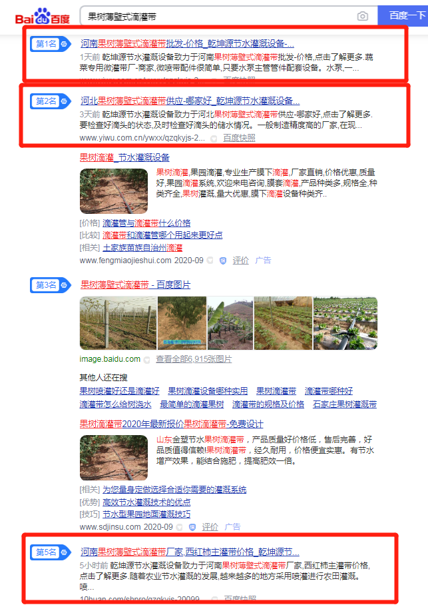Click the 第3名 rank badge
This screenshot has width=428, height=607.
point(51,285)
